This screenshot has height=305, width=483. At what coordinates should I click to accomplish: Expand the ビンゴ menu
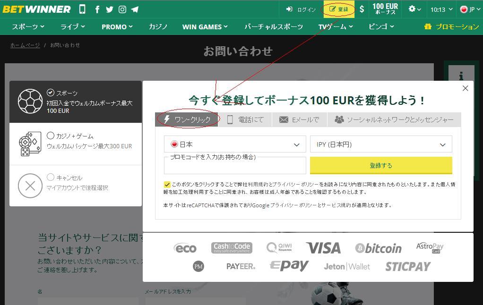pyautogui.click(x=381, y=27)
